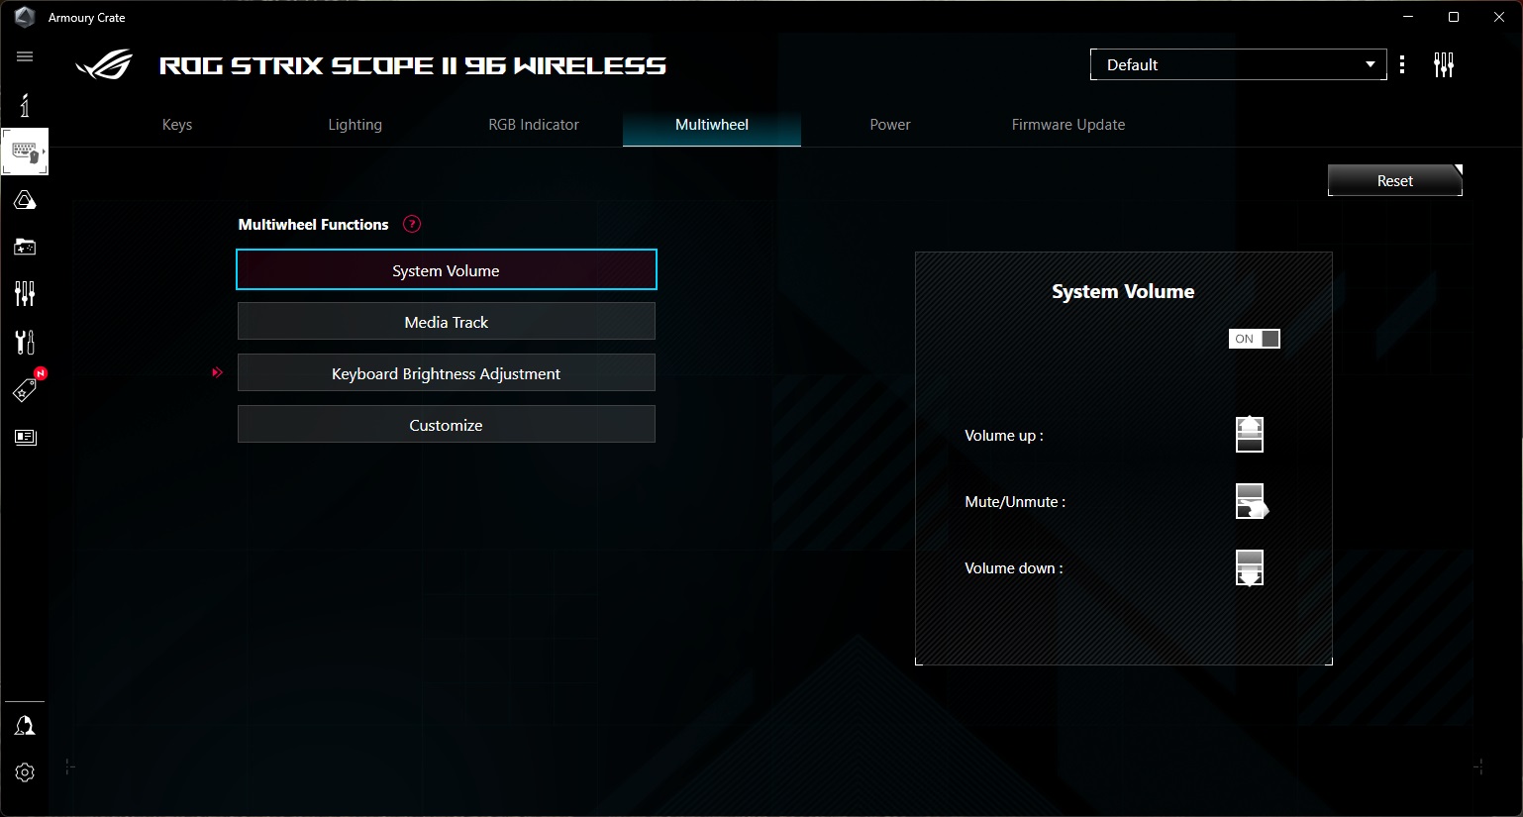The height and width of the screenshot is (817, 1523).
Task: Open the hamburger menu in the sidebar
Action: 25,56
